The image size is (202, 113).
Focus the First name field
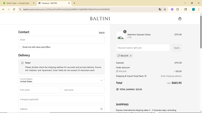[x=39, y=90]
